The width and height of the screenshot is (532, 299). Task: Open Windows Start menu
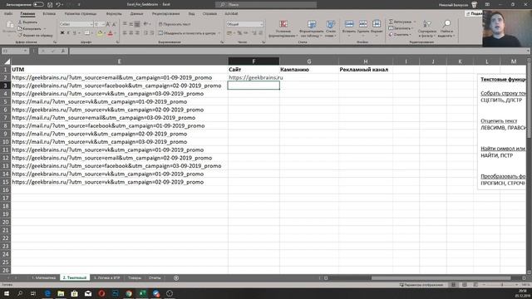pyautogui.click(x=7, y=293)
